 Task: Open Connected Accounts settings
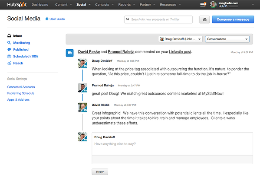(x=21, y=87)
